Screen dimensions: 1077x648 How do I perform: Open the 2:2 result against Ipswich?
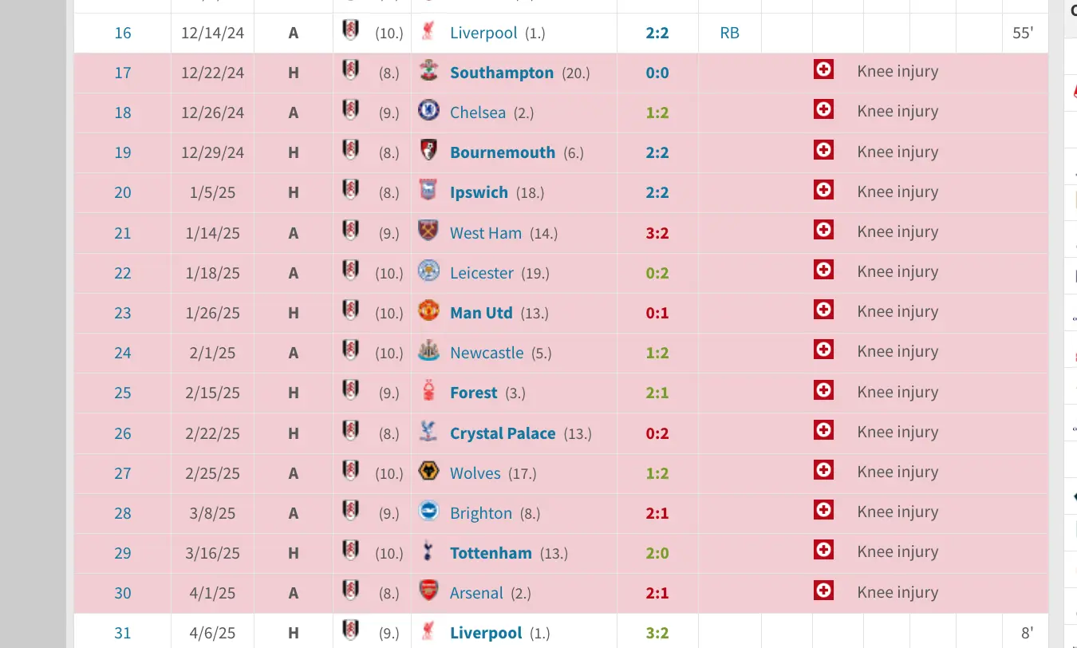[x=657, y=192]
